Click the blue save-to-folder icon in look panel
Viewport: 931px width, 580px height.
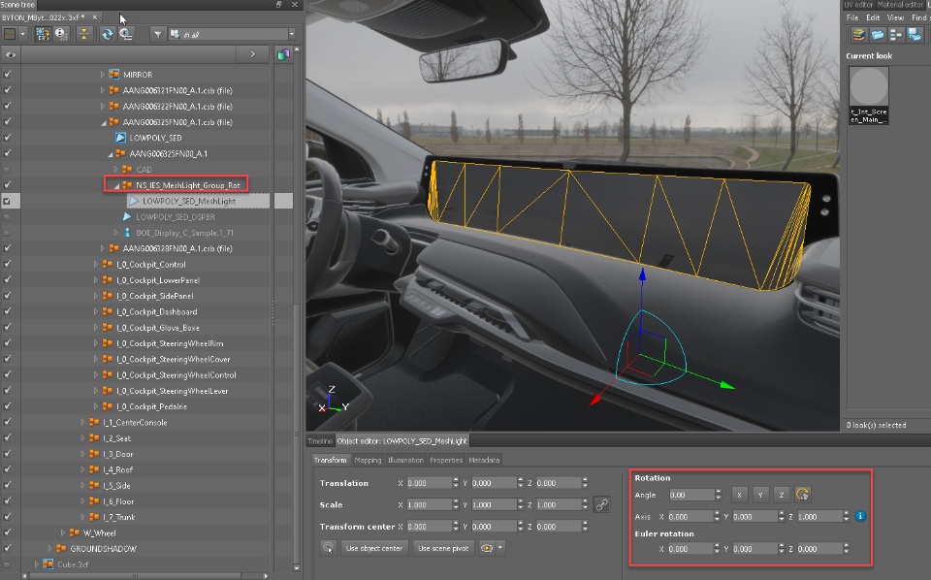[x=915, y=35]
